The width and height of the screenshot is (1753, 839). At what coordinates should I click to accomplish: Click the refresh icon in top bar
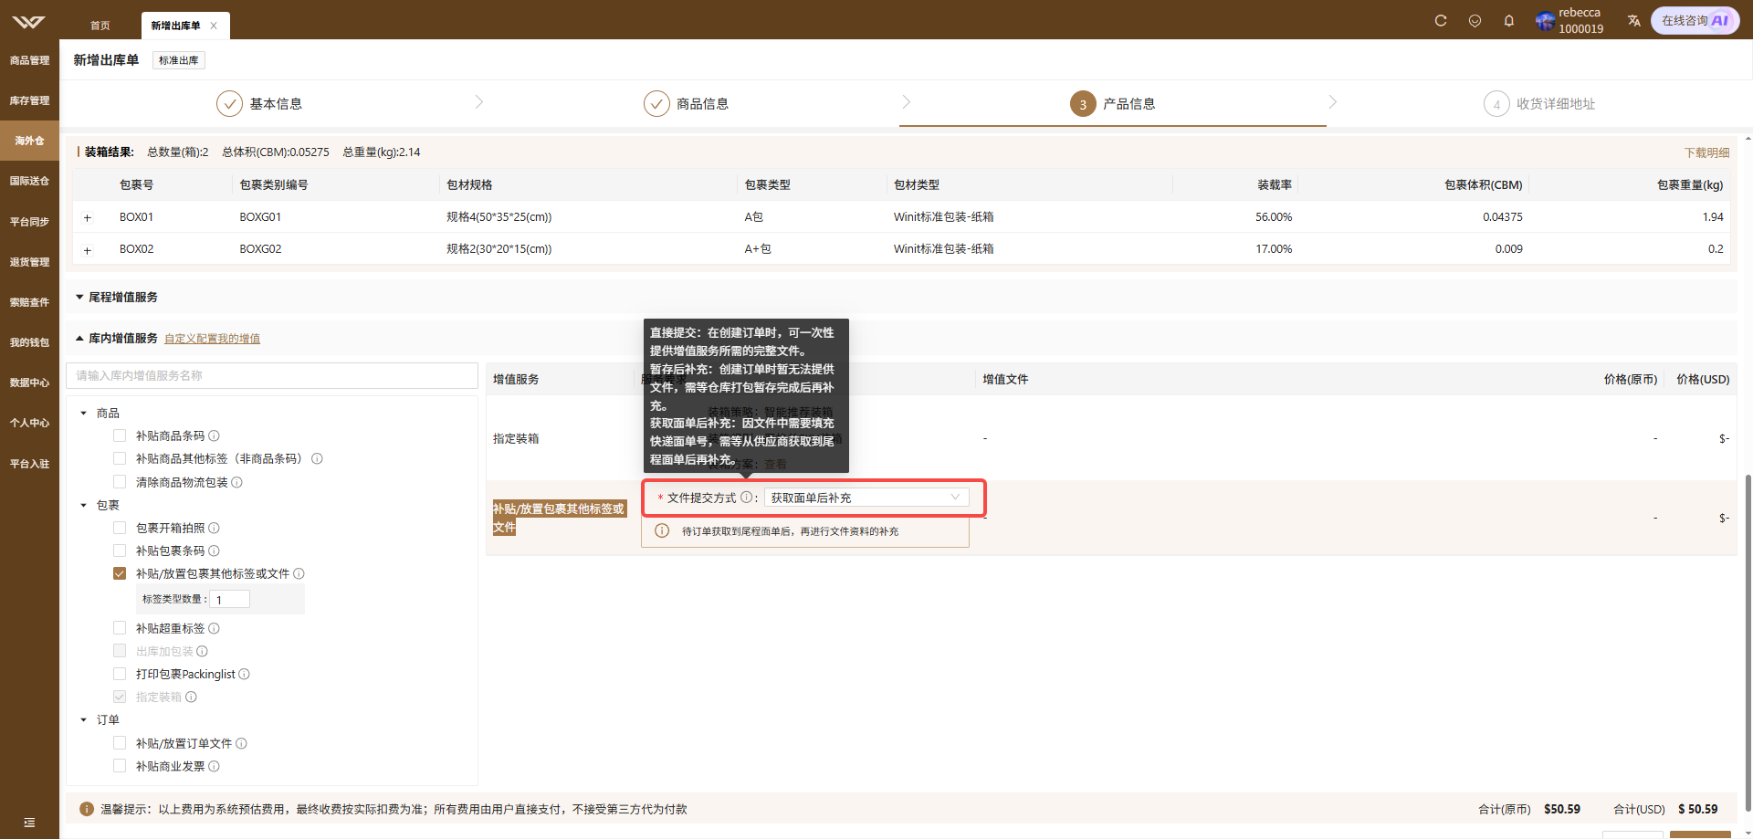point(1441,20)
